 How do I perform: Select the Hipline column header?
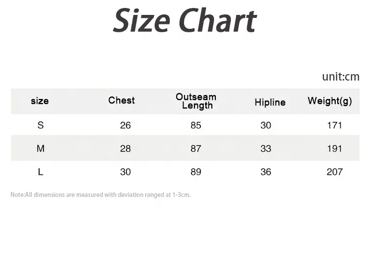click(x=270, y=102)
